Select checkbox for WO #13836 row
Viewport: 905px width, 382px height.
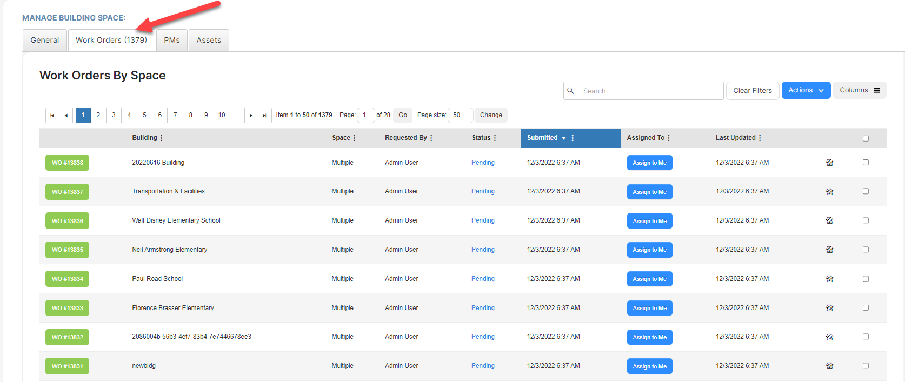(866, 220)
